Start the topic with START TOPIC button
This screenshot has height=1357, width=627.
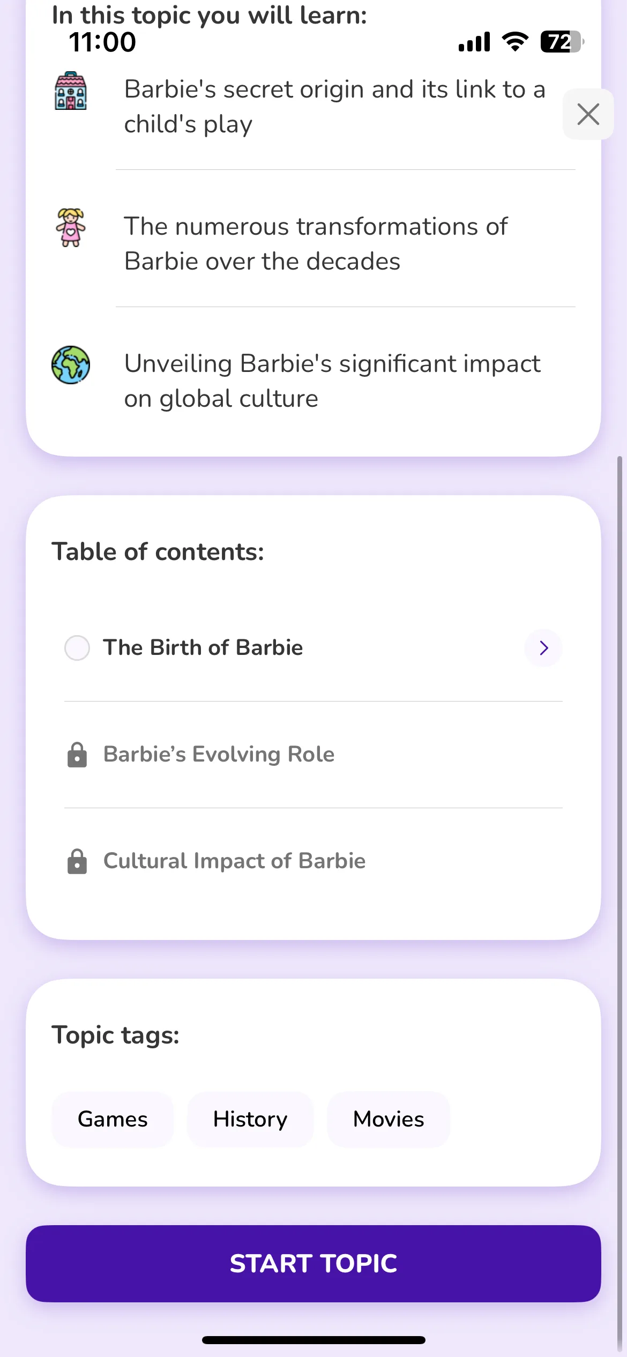coord(313,1263)
